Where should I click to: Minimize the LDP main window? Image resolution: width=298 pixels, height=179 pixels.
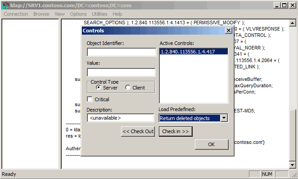[x=277, y=5]
